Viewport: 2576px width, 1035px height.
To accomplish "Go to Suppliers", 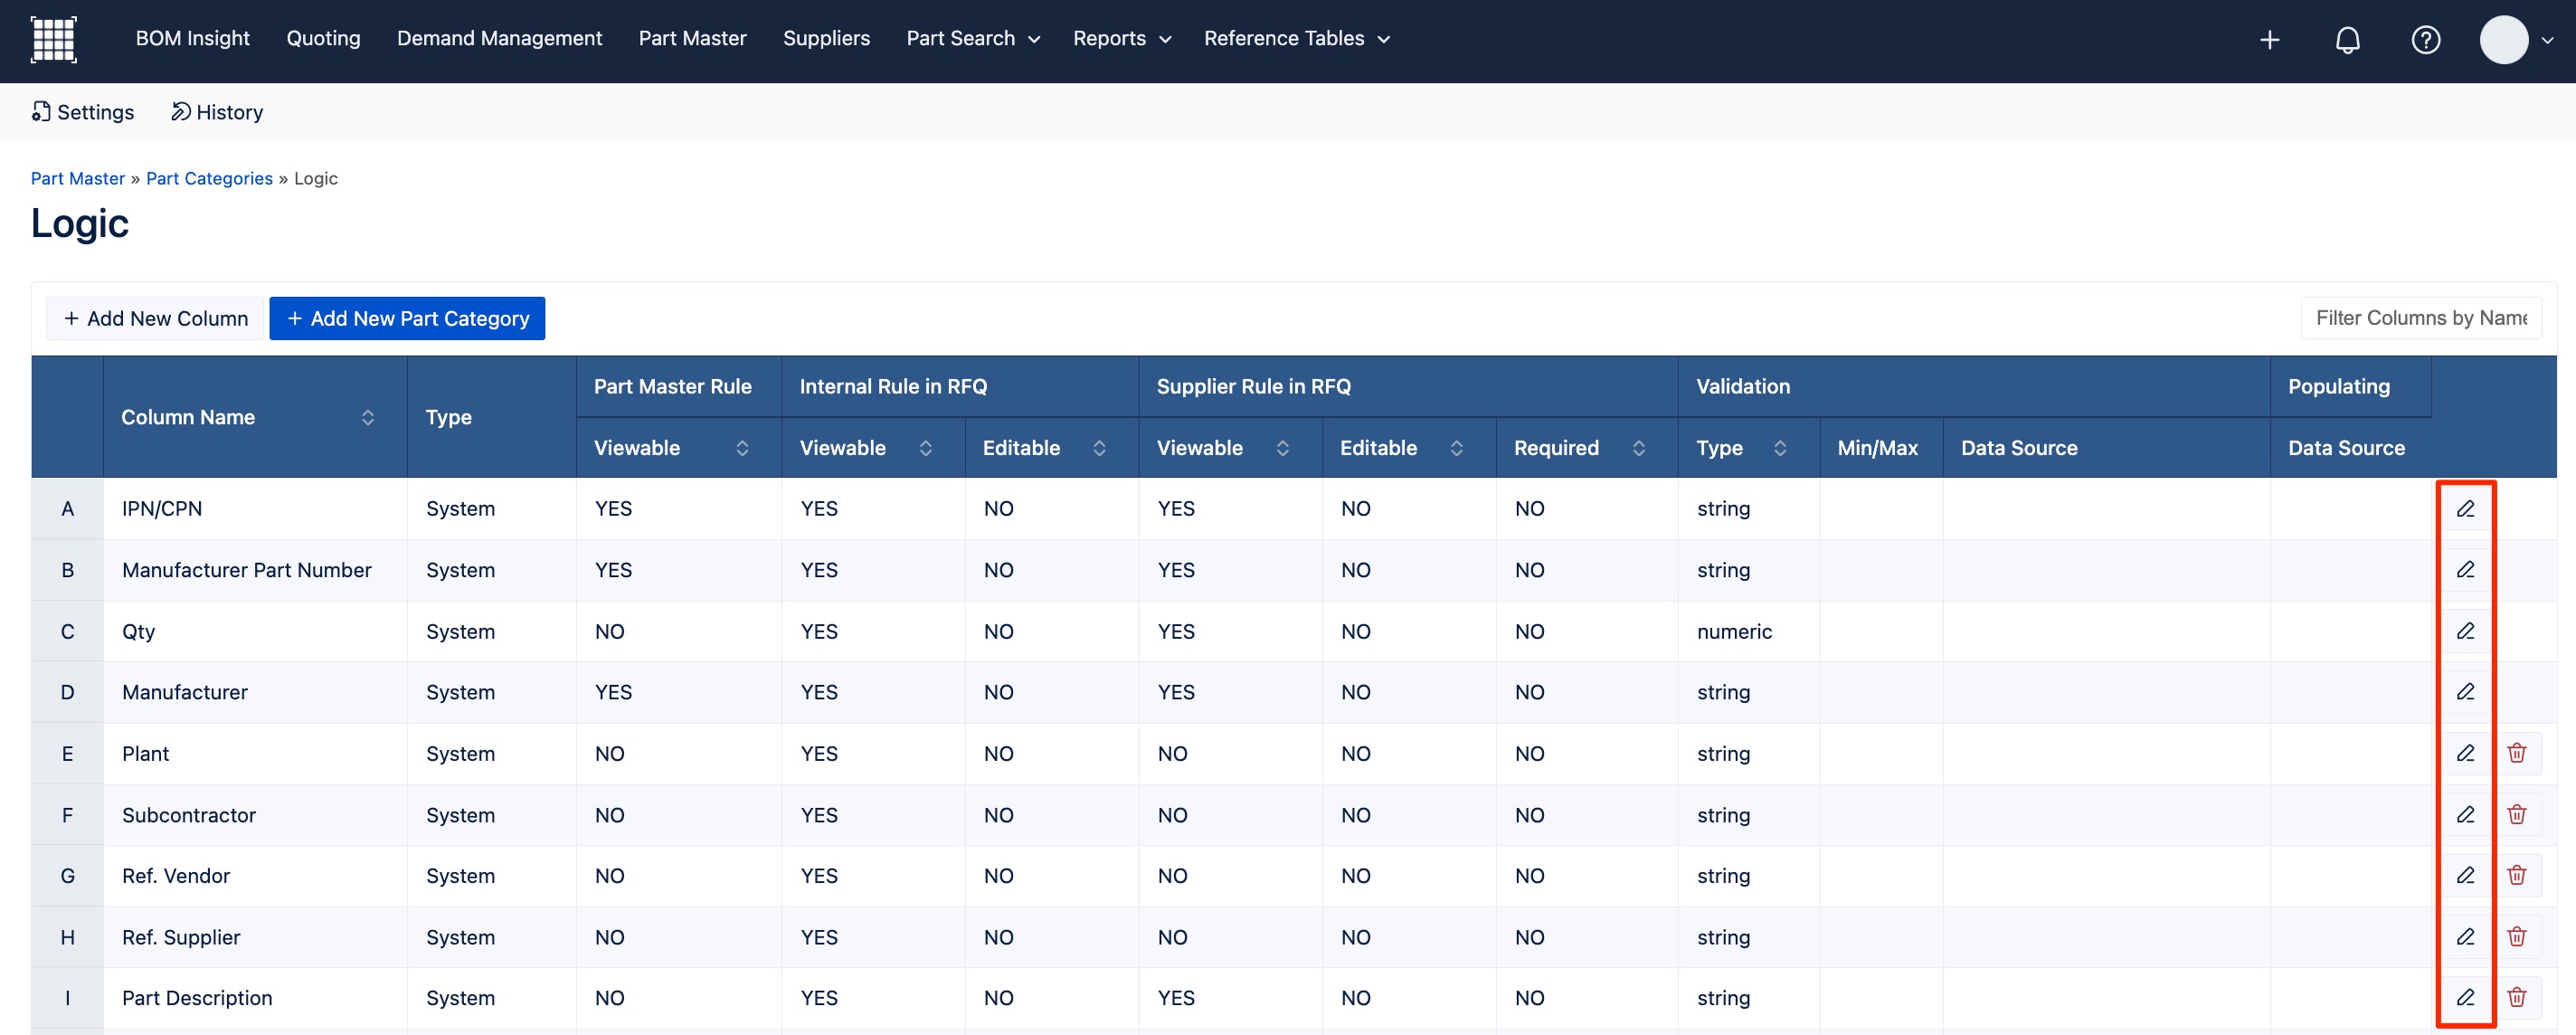I will coord(826,39).
